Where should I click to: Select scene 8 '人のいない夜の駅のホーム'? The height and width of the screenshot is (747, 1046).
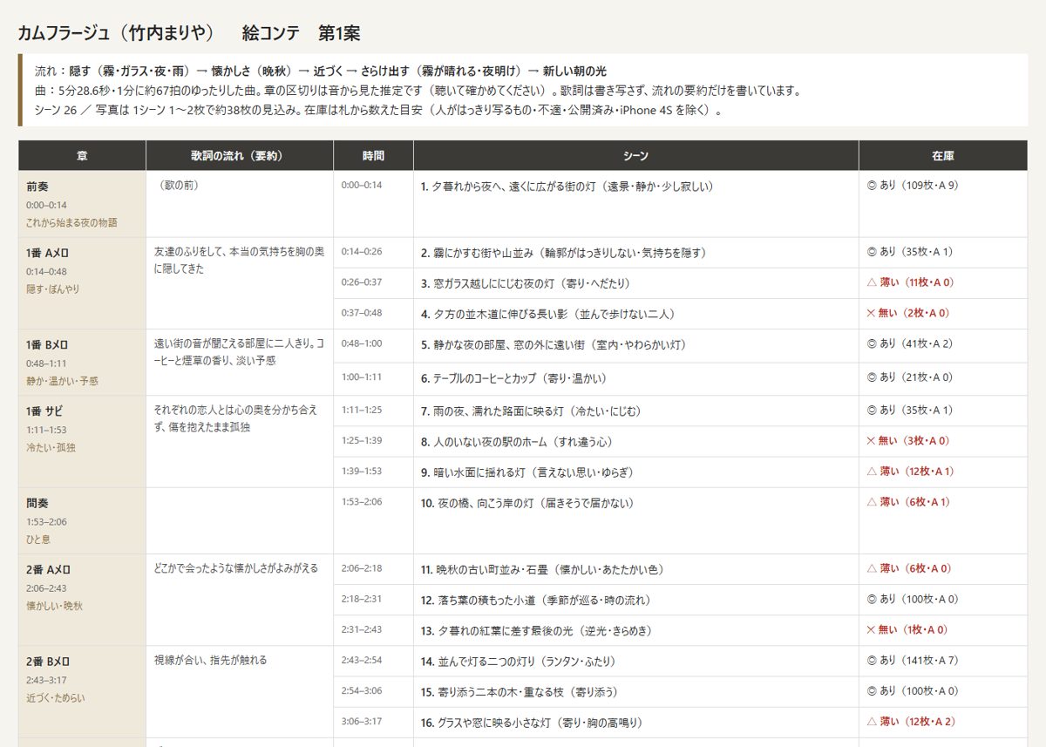click(636, 442)
